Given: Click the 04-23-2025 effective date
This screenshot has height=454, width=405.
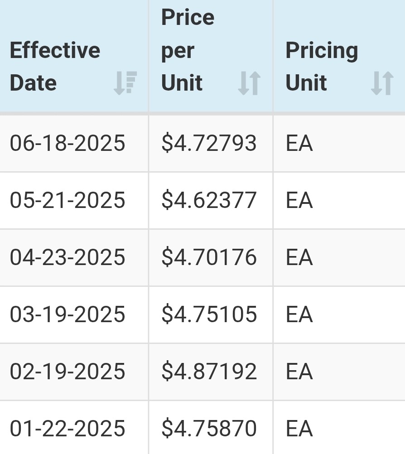Looking at the screenshot, I should (x=67, y=257).
